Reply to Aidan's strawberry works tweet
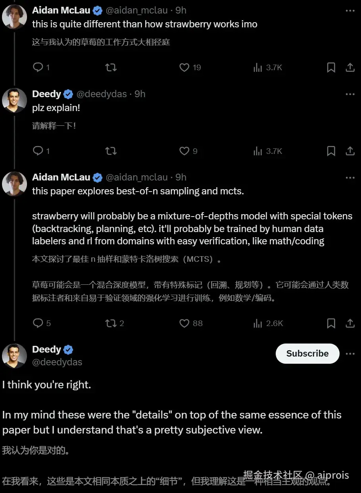Viewport: 361px width, 493px height. 38,67
